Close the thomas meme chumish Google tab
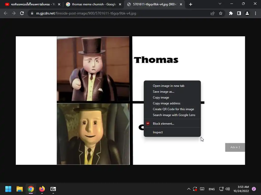 [120, 4]
